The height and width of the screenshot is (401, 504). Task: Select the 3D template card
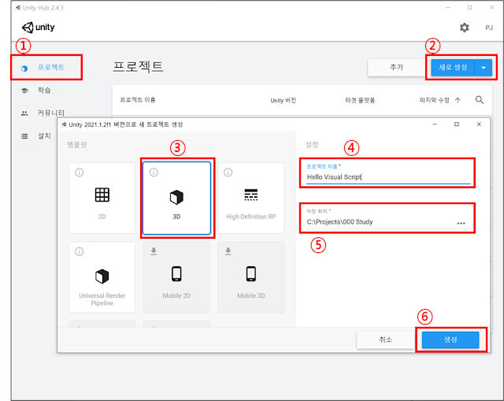[x=176, y=198]
